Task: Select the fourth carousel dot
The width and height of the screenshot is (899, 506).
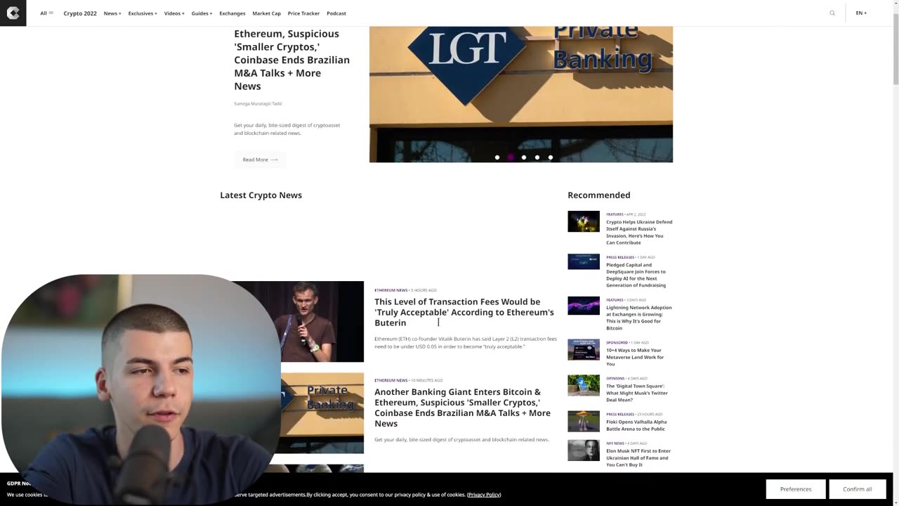Action: pos(537,157)
